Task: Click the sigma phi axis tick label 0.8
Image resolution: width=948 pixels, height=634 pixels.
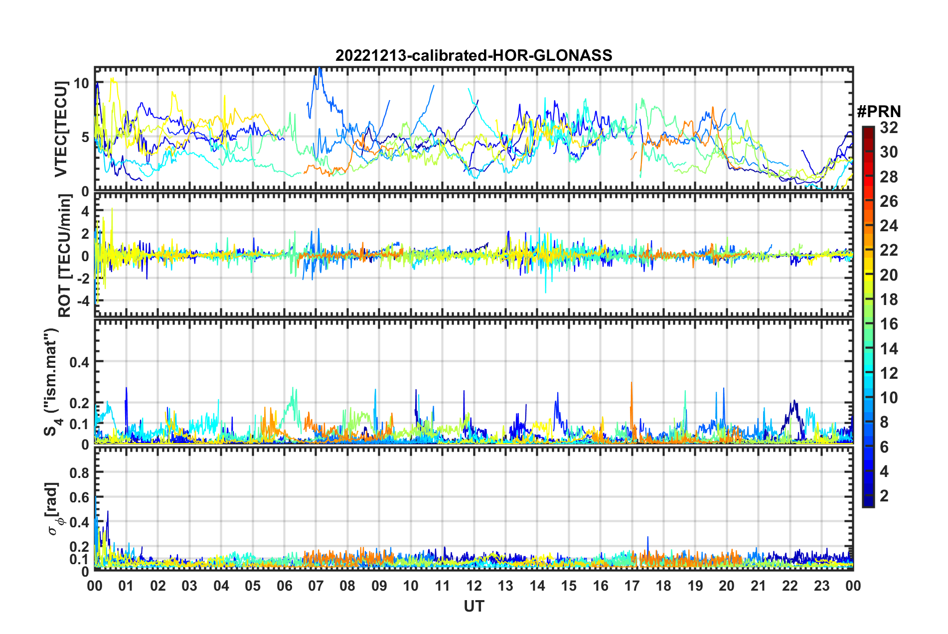Action: [x=79, y=472]
